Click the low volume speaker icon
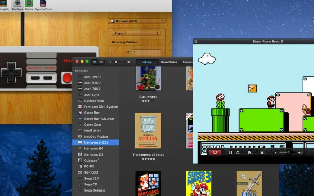Screen dimensions: 314x196 [x=276, y=153]
